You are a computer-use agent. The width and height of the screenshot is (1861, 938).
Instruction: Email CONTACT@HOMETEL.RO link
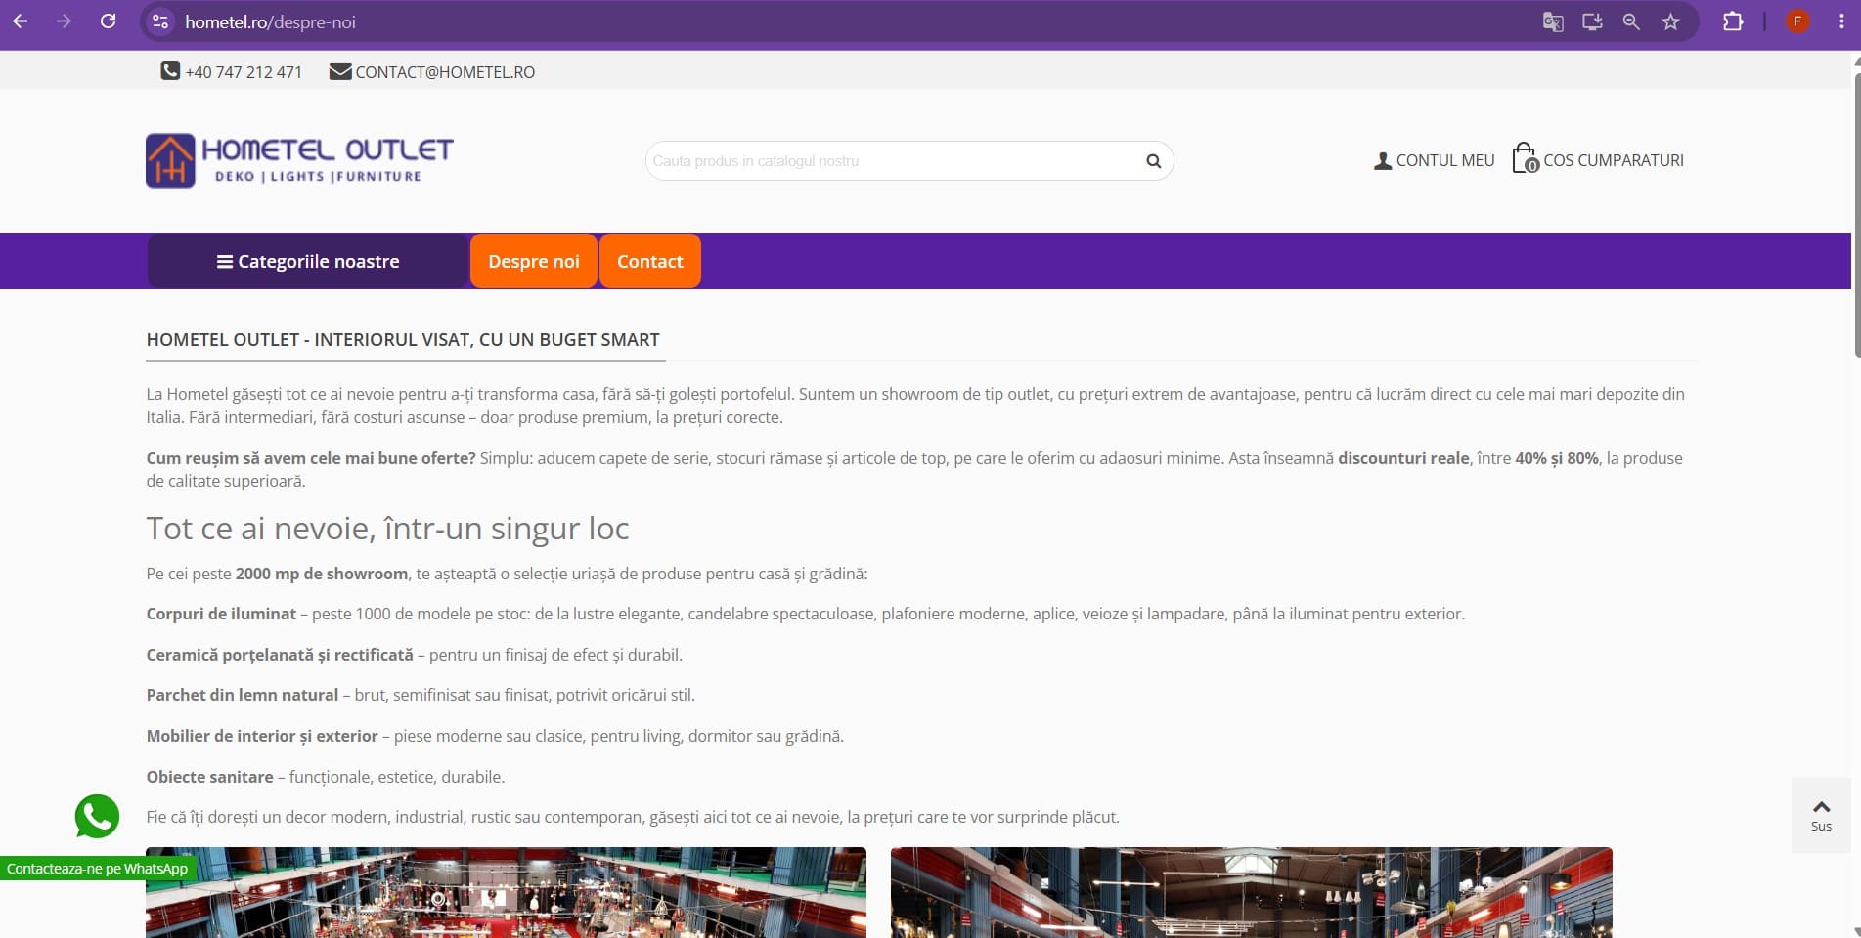tap(445, 72)
